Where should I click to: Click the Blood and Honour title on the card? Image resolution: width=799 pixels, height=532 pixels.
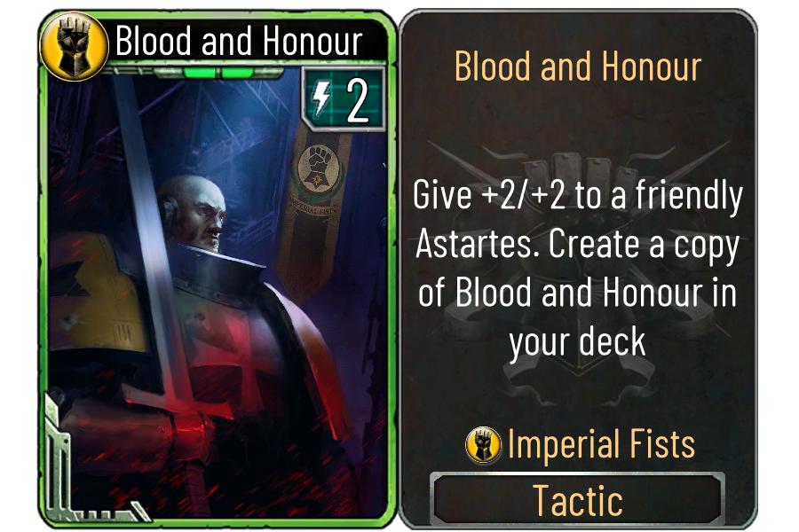click(239, 41)
